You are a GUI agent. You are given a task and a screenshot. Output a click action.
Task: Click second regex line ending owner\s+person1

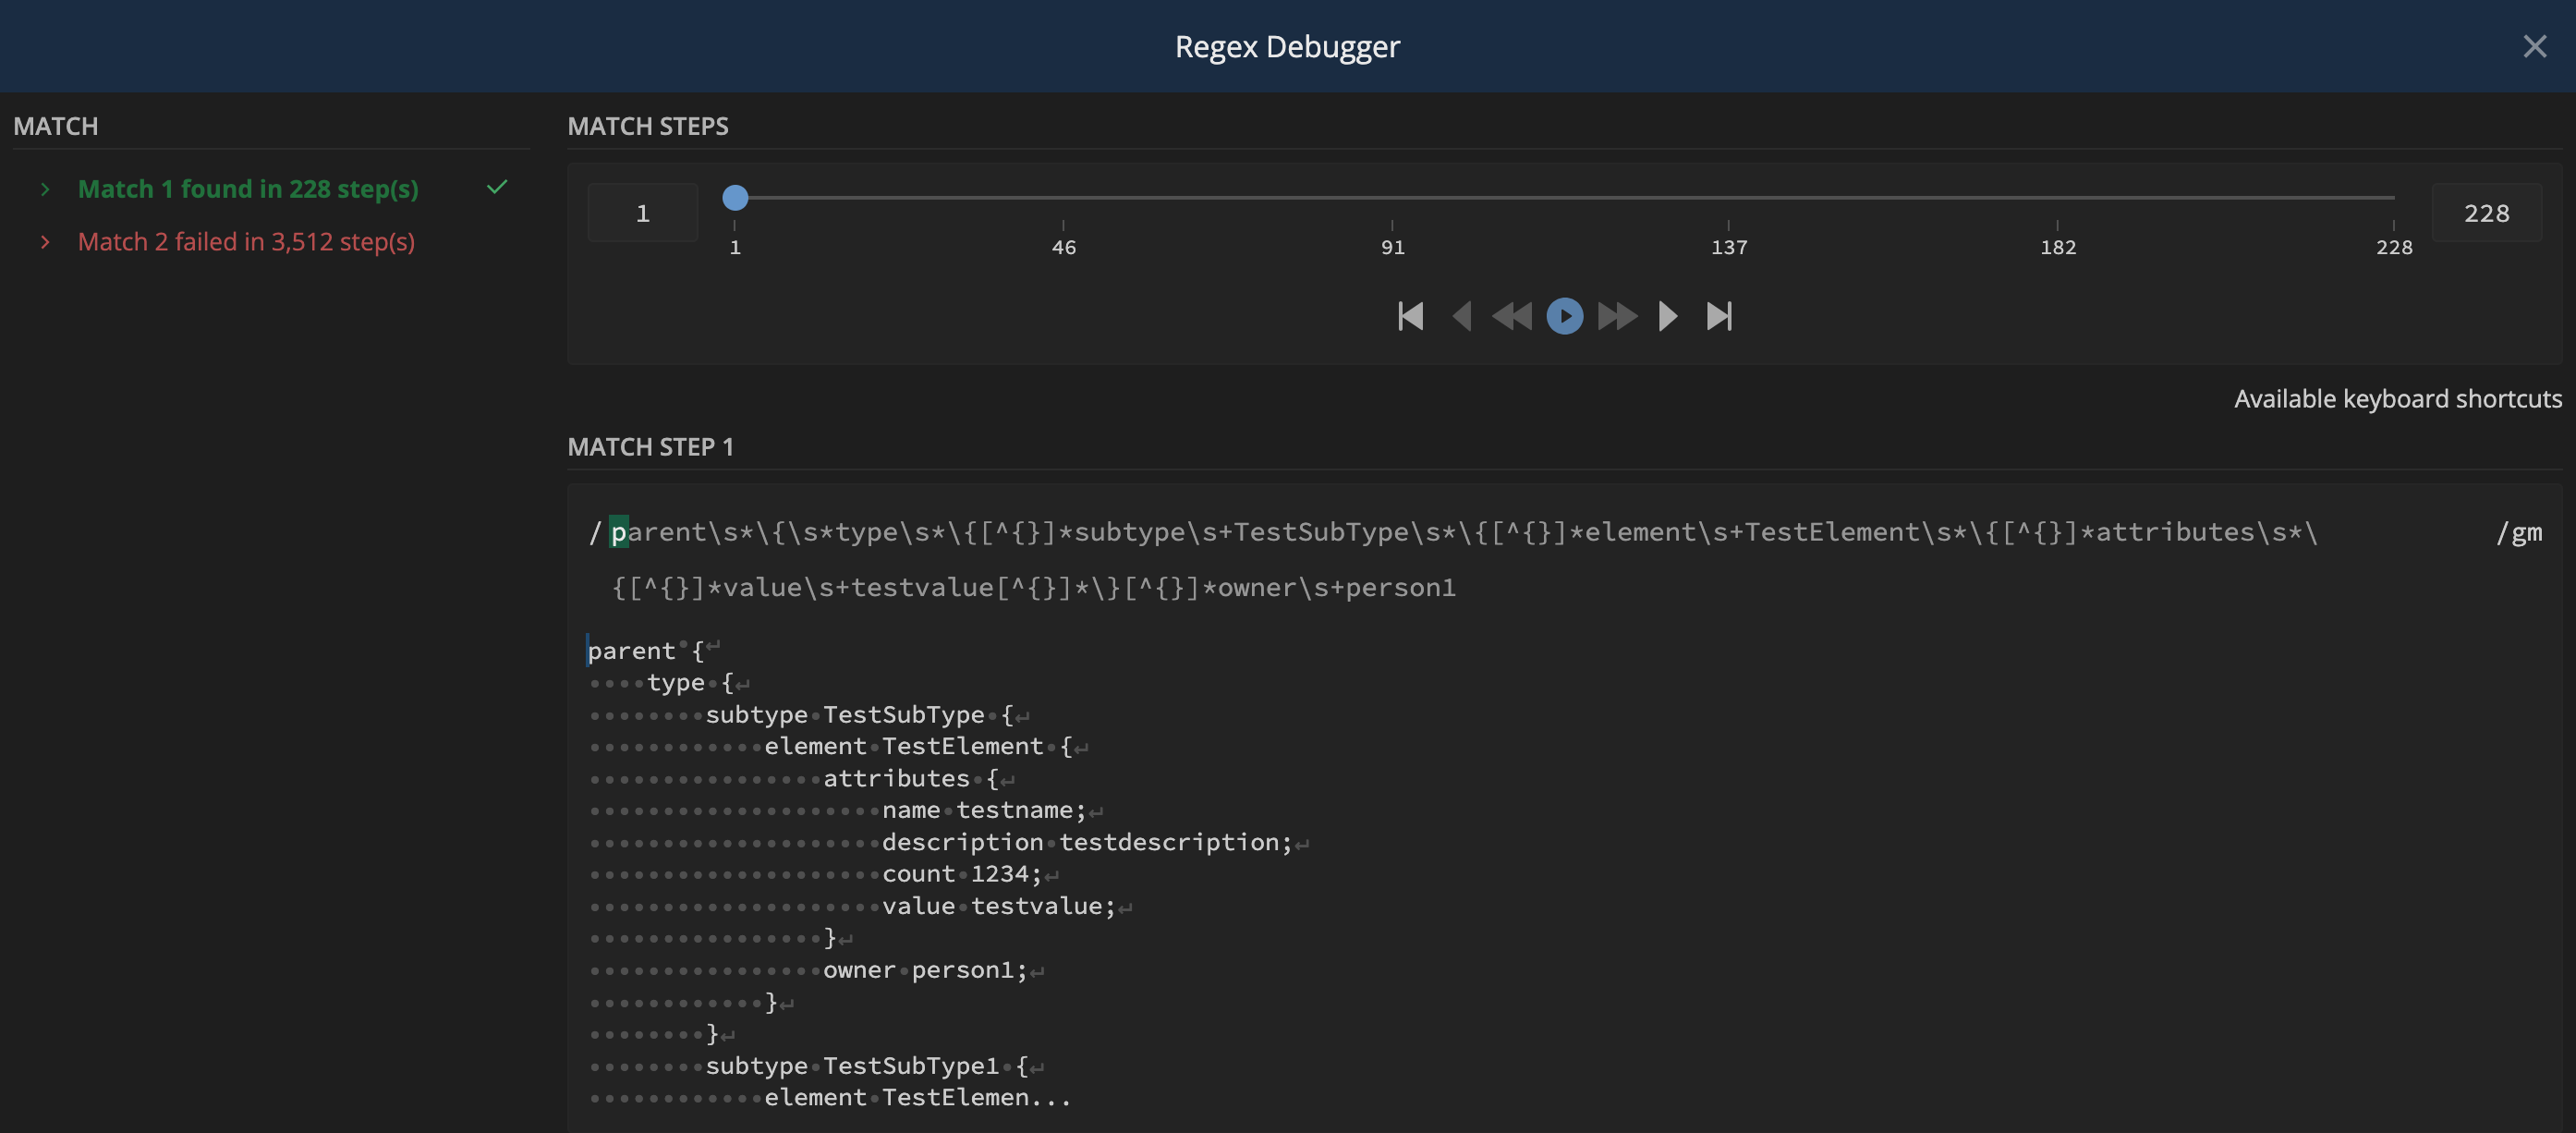(x=1034, y=587)
